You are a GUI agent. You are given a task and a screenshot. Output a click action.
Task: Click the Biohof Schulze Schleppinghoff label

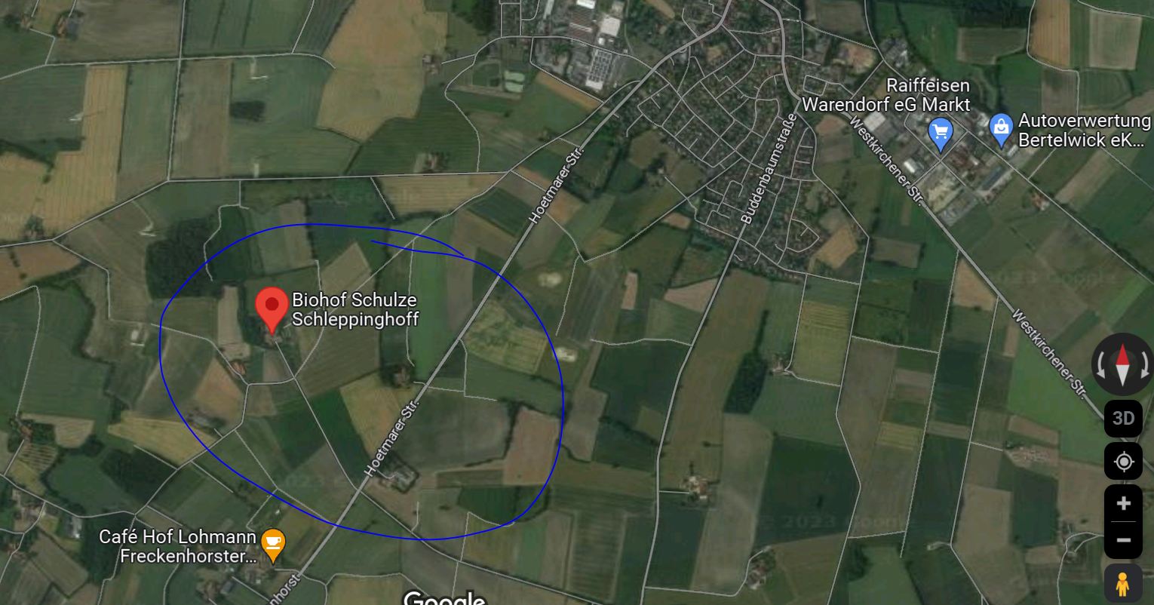click(354, 310)
